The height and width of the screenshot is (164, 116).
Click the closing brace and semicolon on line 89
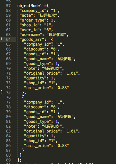tap(20, 160)
